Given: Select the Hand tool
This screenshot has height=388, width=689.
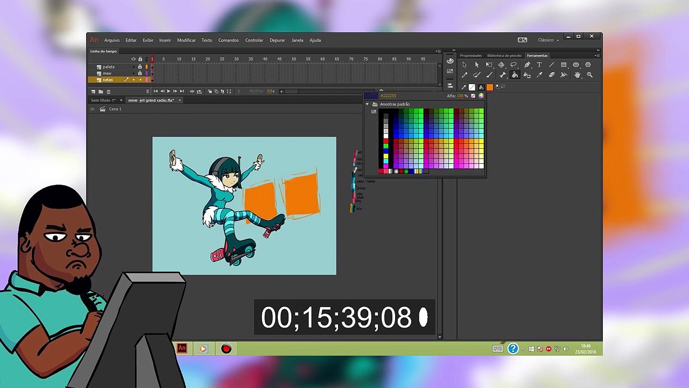Looking at the screenshot, I should [578, 75].
